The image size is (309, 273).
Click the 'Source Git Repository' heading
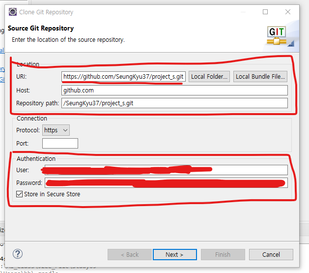[41, 28]
